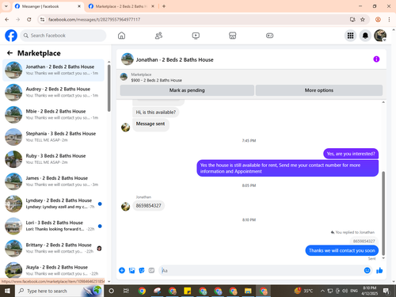Click the Search Facebook field

point(63,36)
